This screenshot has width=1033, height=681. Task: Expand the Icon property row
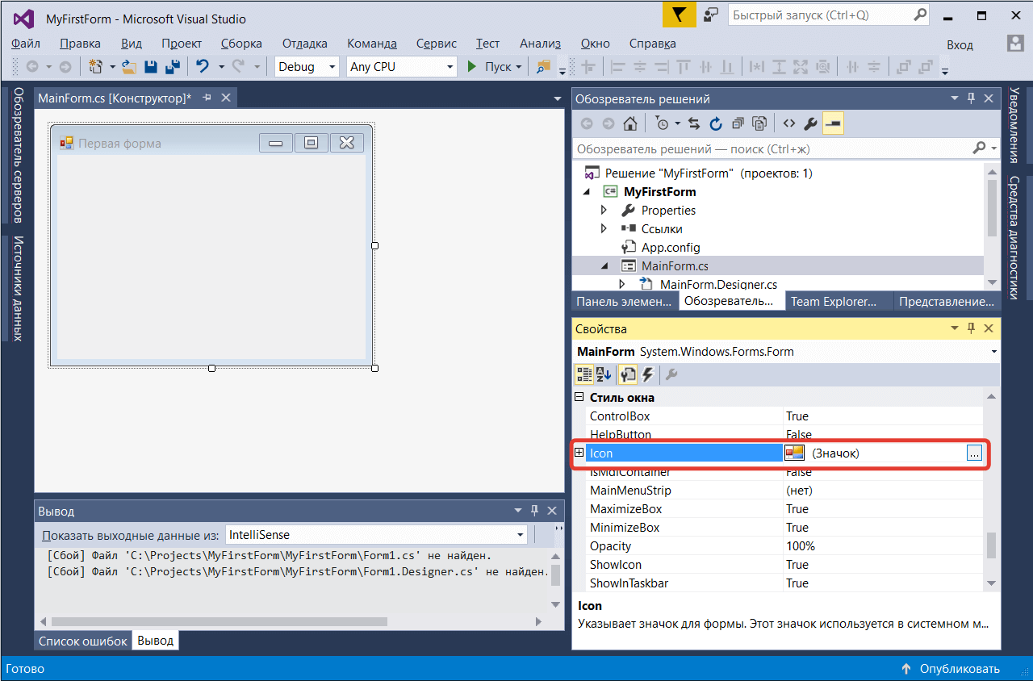pos(579,453)
